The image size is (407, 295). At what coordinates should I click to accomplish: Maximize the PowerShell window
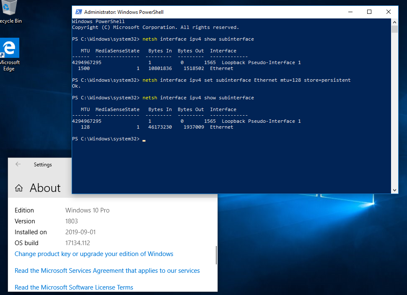(369, 12)
